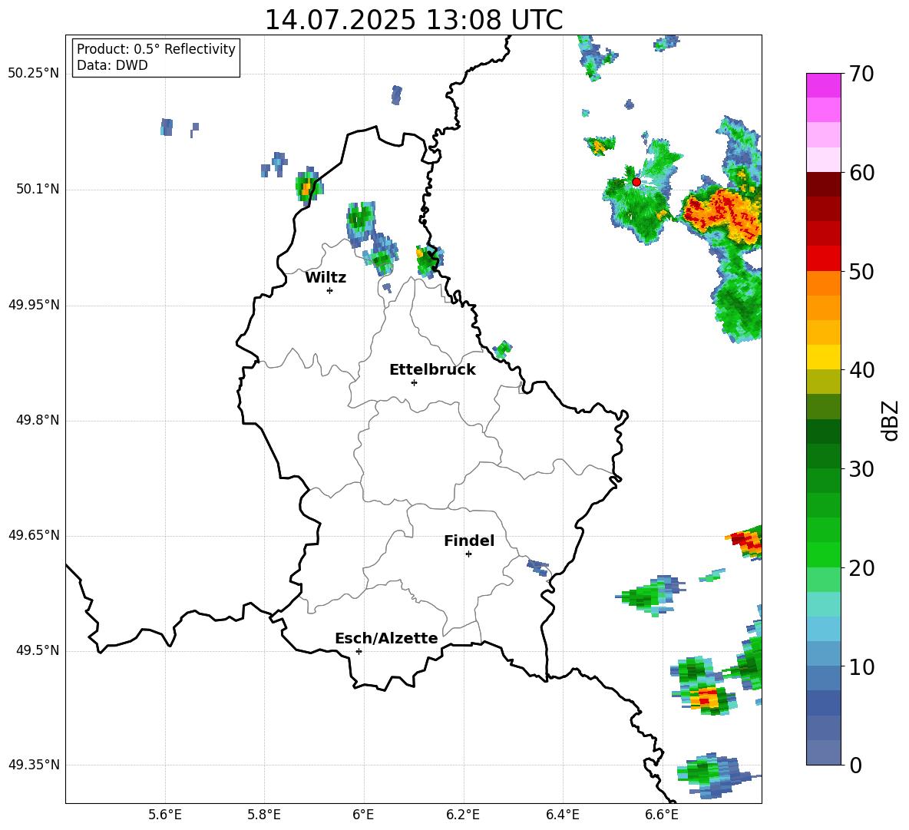The height and width of the screenshot is (830, 909).
Task: Click the Findel station cross marker
Action: pyautogui.click(x=468, y=554)
